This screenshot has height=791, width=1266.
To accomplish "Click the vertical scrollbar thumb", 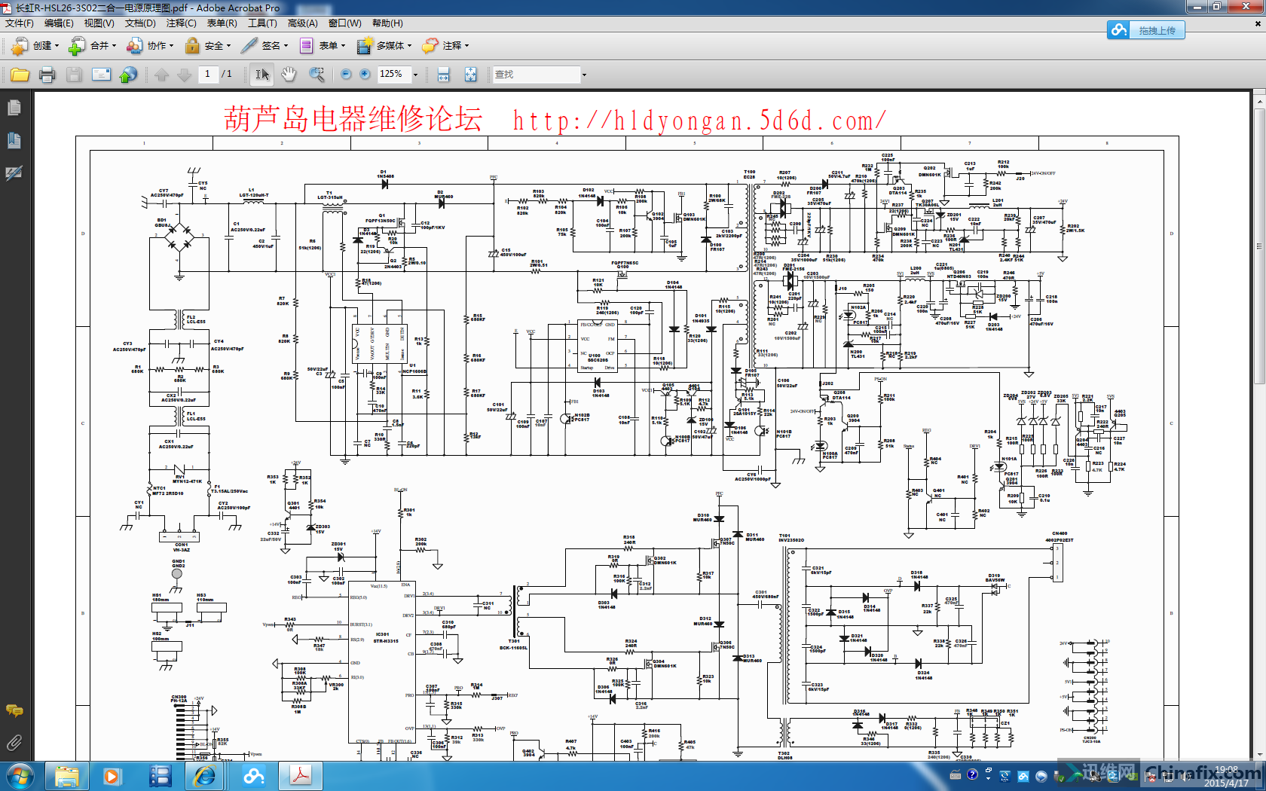I will 1259,246.
